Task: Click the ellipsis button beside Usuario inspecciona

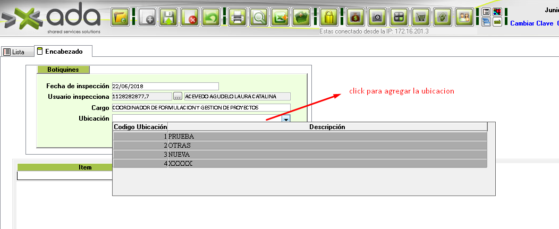Action: (177, 96)
